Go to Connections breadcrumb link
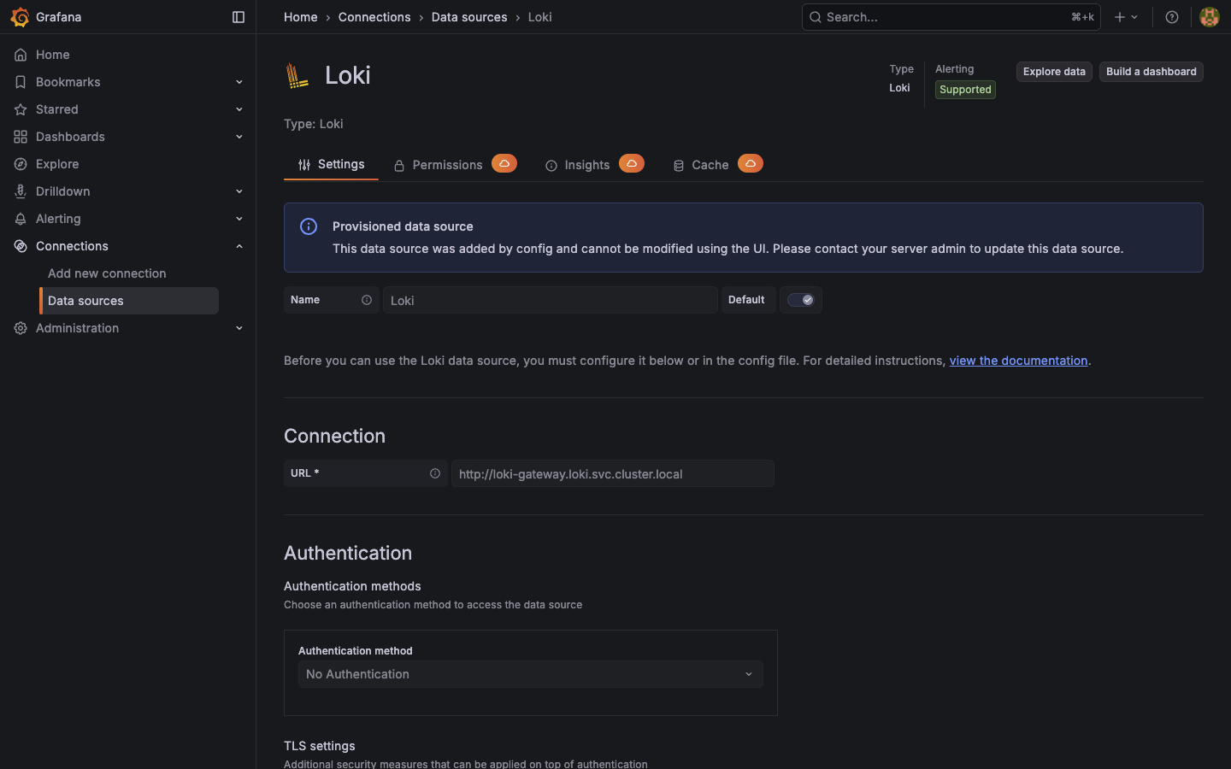Screen dimensions: 1231x769 [374, 17]
